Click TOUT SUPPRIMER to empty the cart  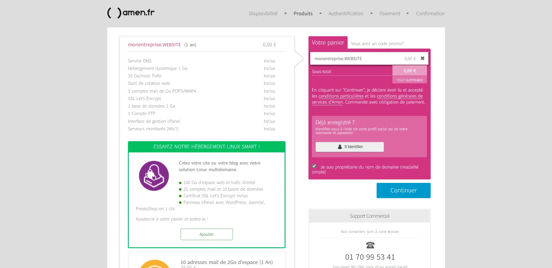tap(409, 80)
